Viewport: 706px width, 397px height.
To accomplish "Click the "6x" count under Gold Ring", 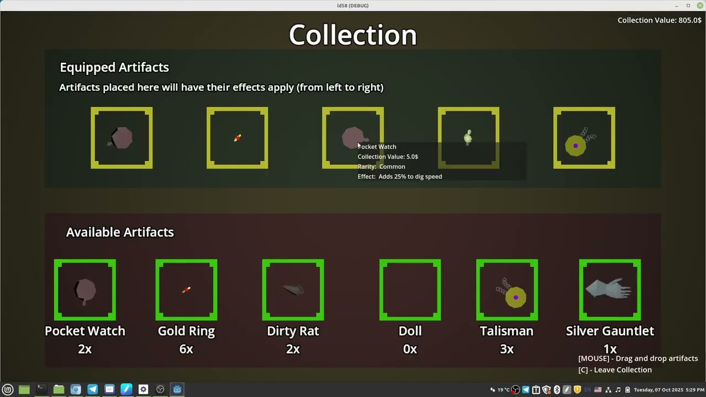I will point(186,349).
